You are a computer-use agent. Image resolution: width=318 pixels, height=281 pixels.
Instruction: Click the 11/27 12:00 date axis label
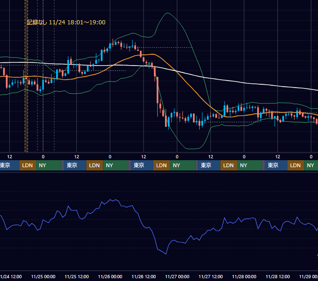click(x=211, y=276)
